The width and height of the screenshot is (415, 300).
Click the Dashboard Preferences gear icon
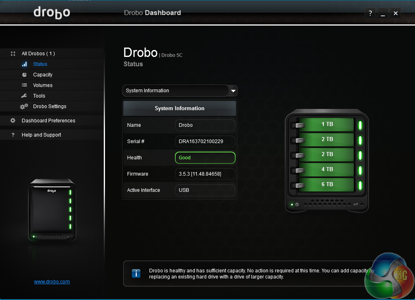pos(13,121)
